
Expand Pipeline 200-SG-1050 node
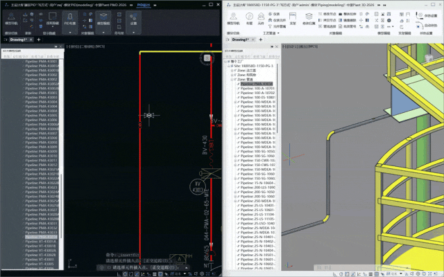(235, 192)
